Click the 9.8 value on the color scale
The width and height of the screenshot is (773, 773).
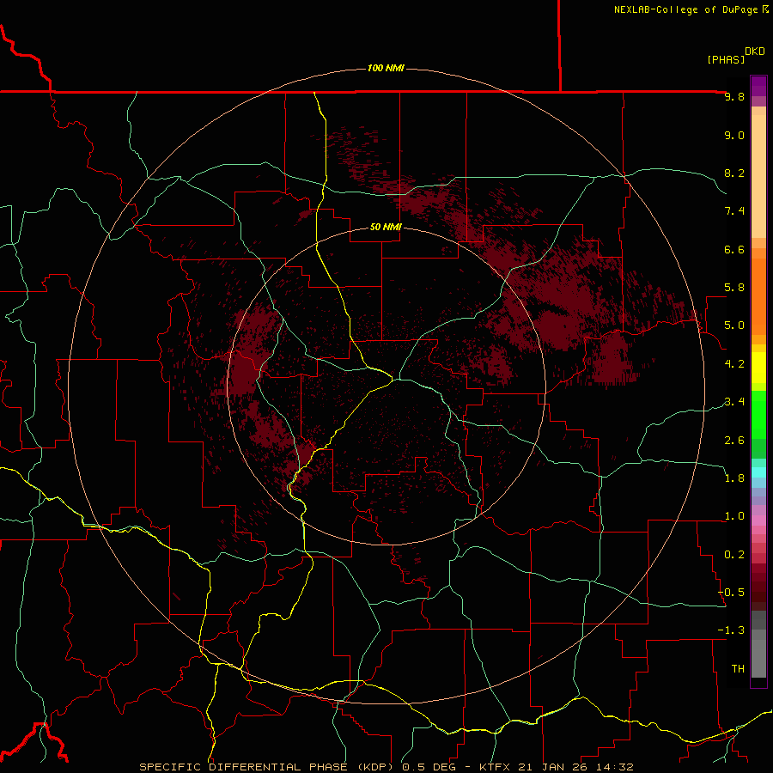pos(734,96)
